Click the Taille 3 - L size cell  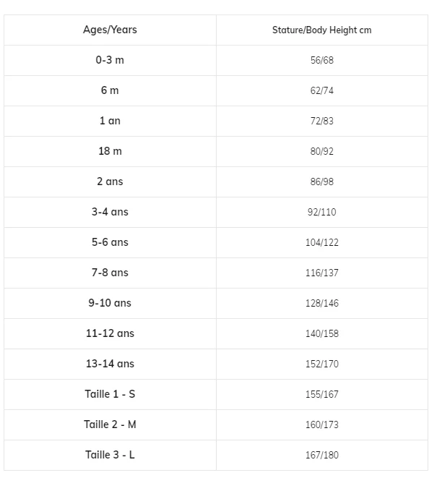[110, 455]
